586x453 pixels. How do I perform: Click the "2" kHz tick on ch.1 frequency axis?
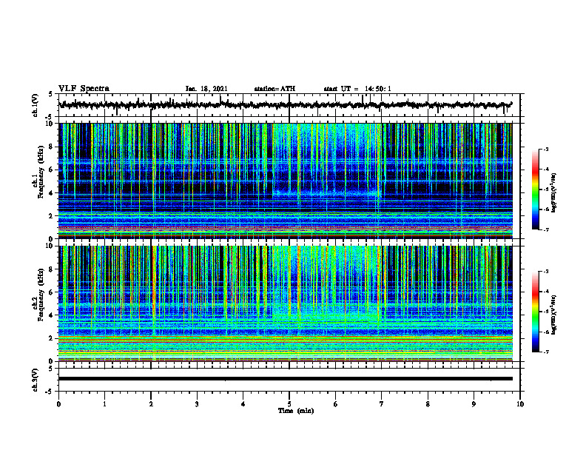pyautogui.click(x=53, y=216)
